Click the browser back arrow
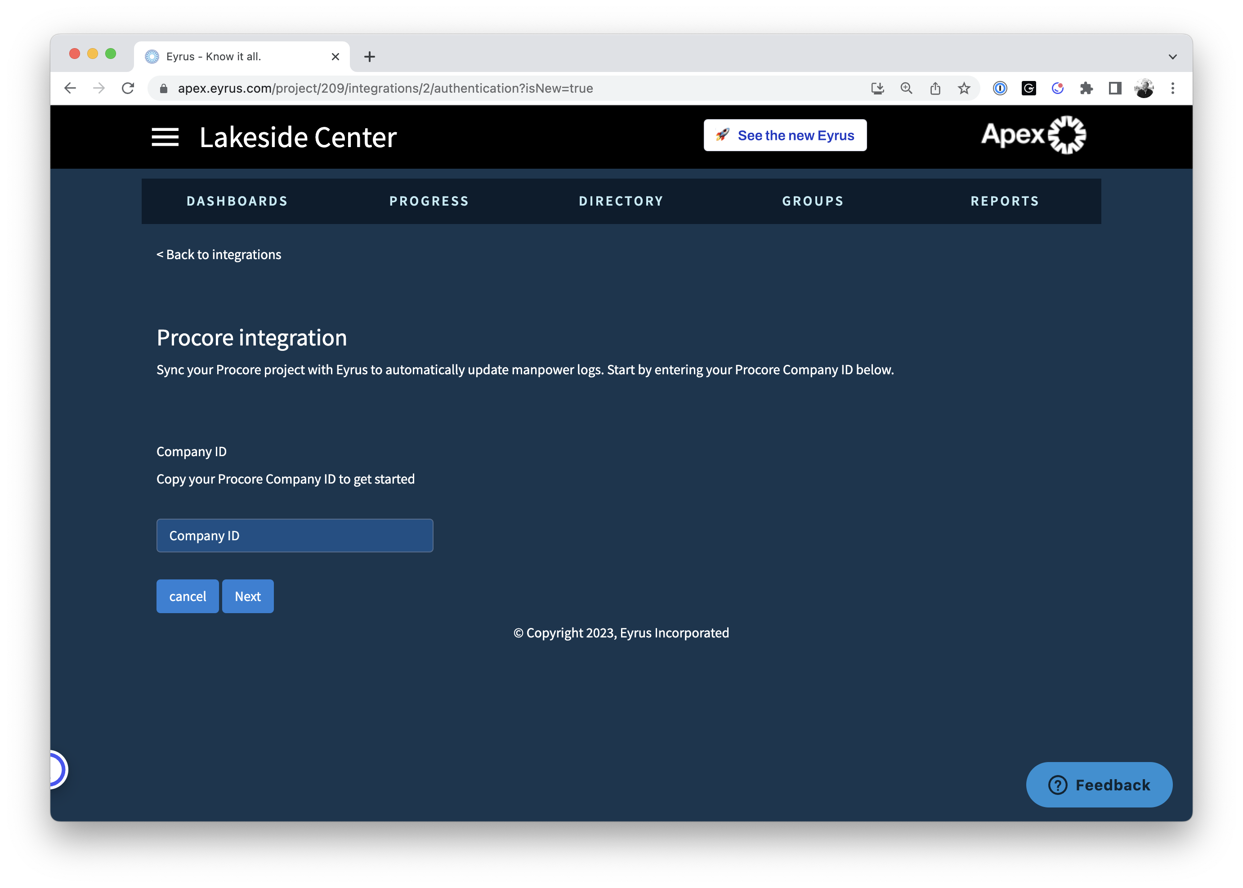Image resolution: width=1243 pixels, height=888 pixels. (x=70, y=88)
